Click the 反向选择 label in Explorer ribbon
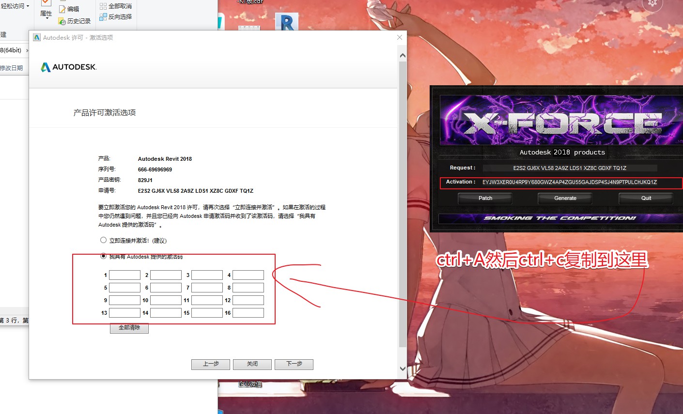Viewport: 683px width, 414px height. [x=120, y=16]
